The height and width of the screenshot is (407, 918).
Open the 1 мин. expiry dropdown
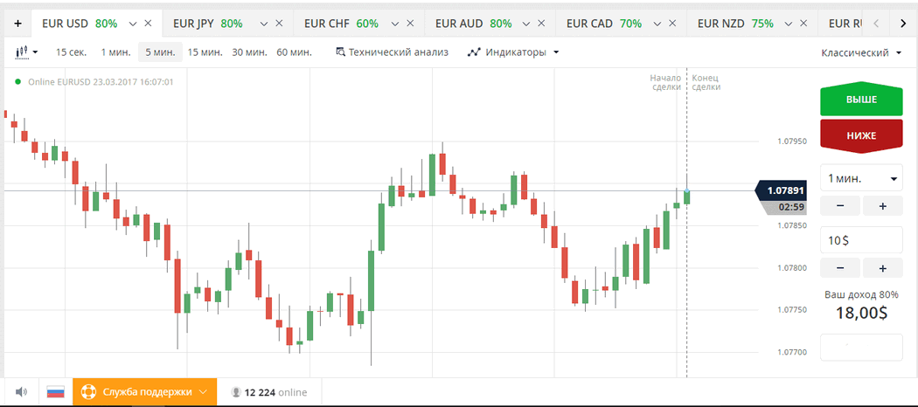tap(860, 178)
